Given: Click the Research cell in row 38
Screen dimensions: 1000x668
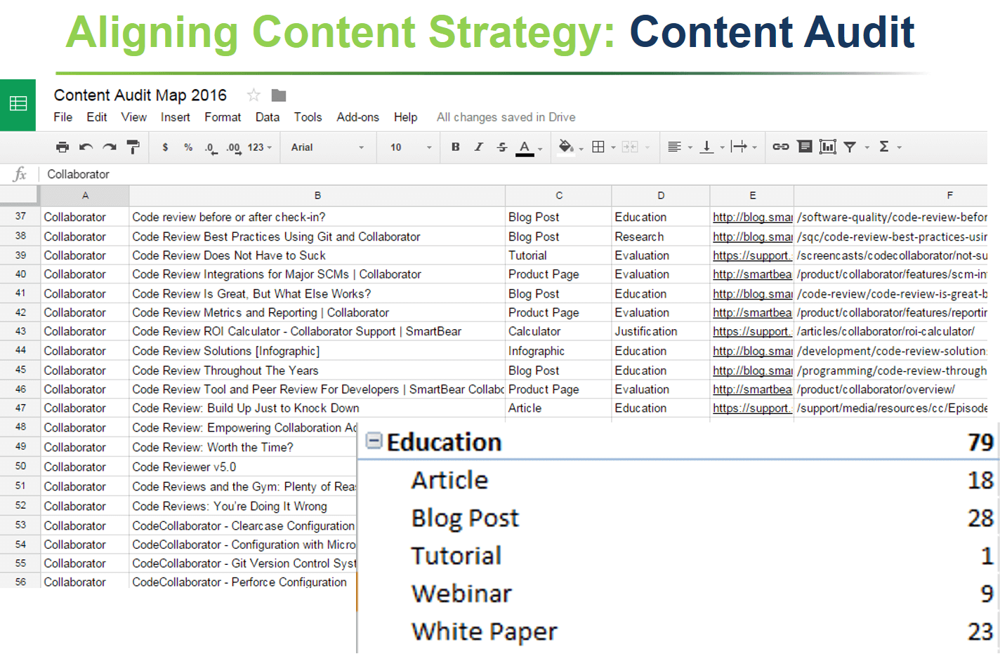Looking at the screenshot, I should coord(661,236).
